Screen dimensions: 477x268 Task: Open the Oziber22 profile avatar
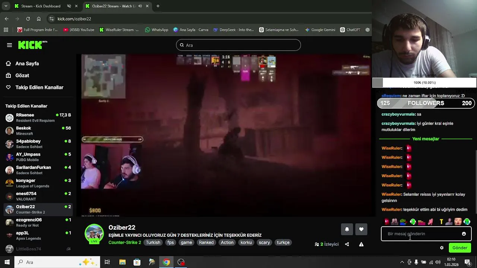[94, 233]
